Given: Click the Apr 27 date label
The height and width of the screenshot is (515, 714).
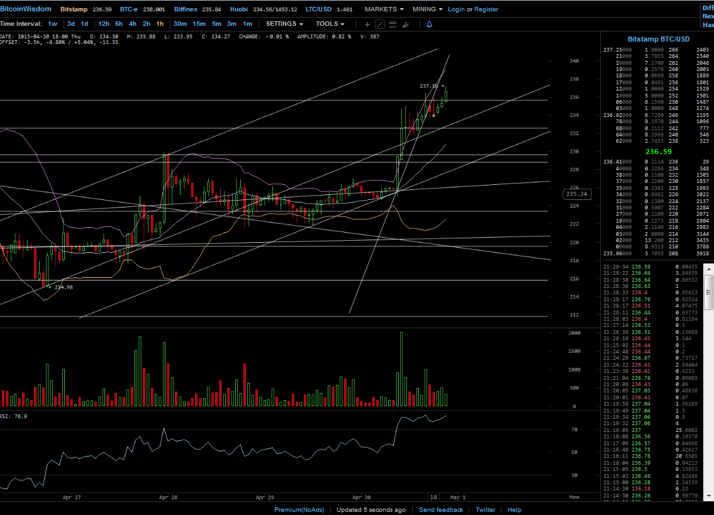Looking at the screenshot, I should [x=72, y=497].
